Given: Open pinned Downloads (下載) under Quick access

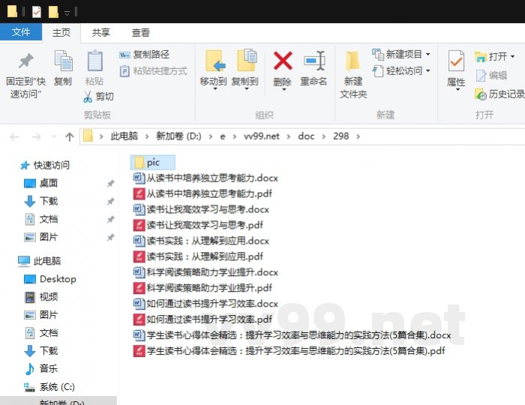Looking at the screenshot, I should [x=41, y=201].
